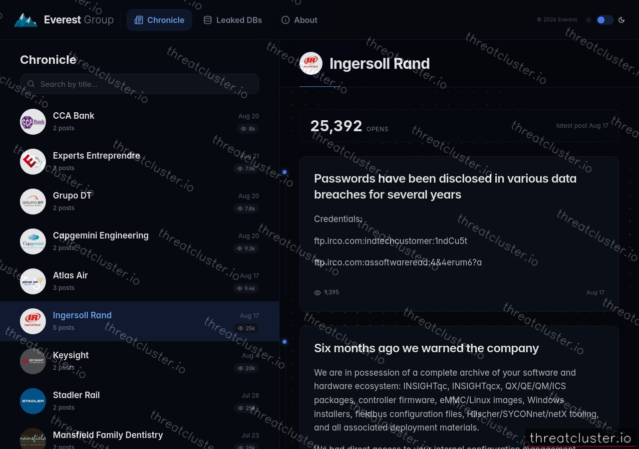Click the Keysight logo avatar
This screenshot has width=639, height=449.
(33, 361)
